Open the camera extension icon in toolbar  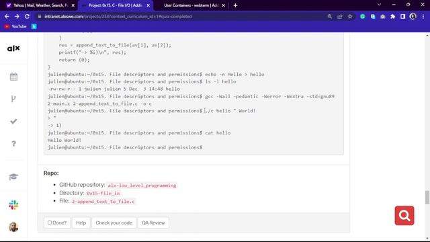[x=383, y=16]
